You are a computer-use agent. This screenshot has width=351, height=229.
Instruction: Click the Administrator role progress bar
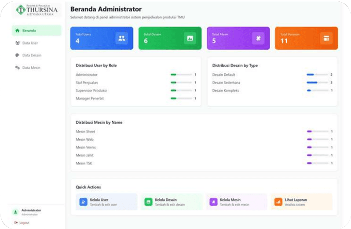[181, 75]
